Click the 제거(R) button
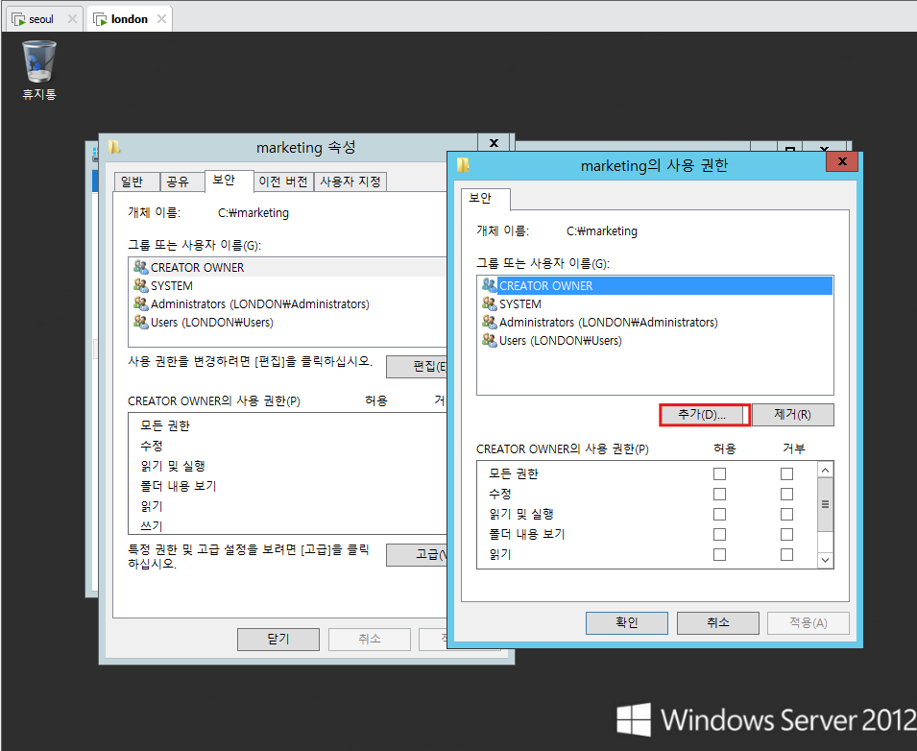 pos(792,415)
